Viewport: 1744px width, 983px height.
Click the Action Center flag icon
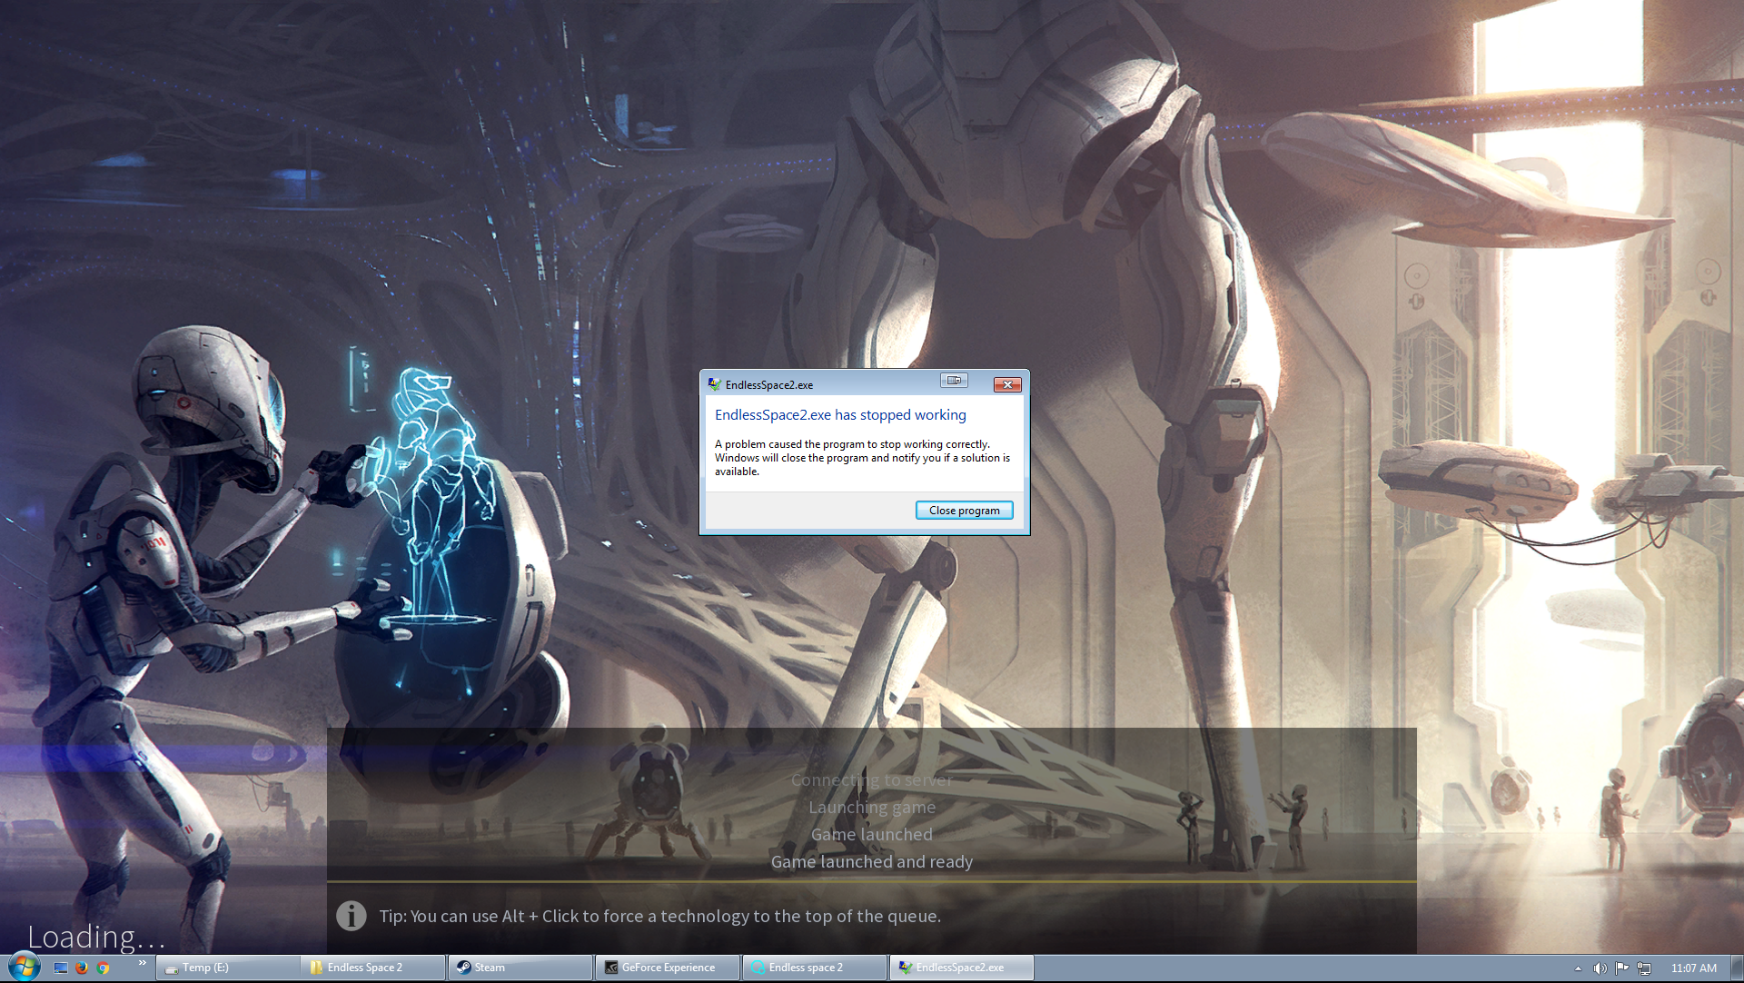click(x=1622, y=968)
